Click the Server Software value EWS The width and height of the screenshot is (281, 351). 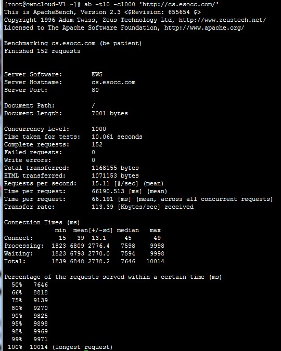[97, 74]
